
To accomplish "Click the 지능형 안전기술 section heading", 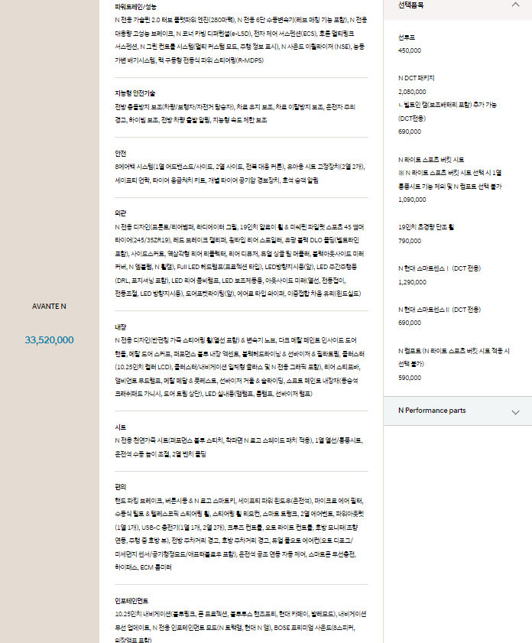I will coord(135,93).
